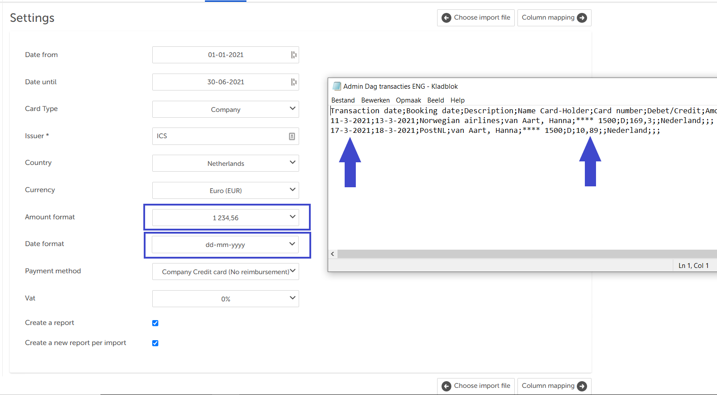Open the Date from calendar picker icon
The image size is (717, 395).
pyautogui.click(x=293, y=55)
